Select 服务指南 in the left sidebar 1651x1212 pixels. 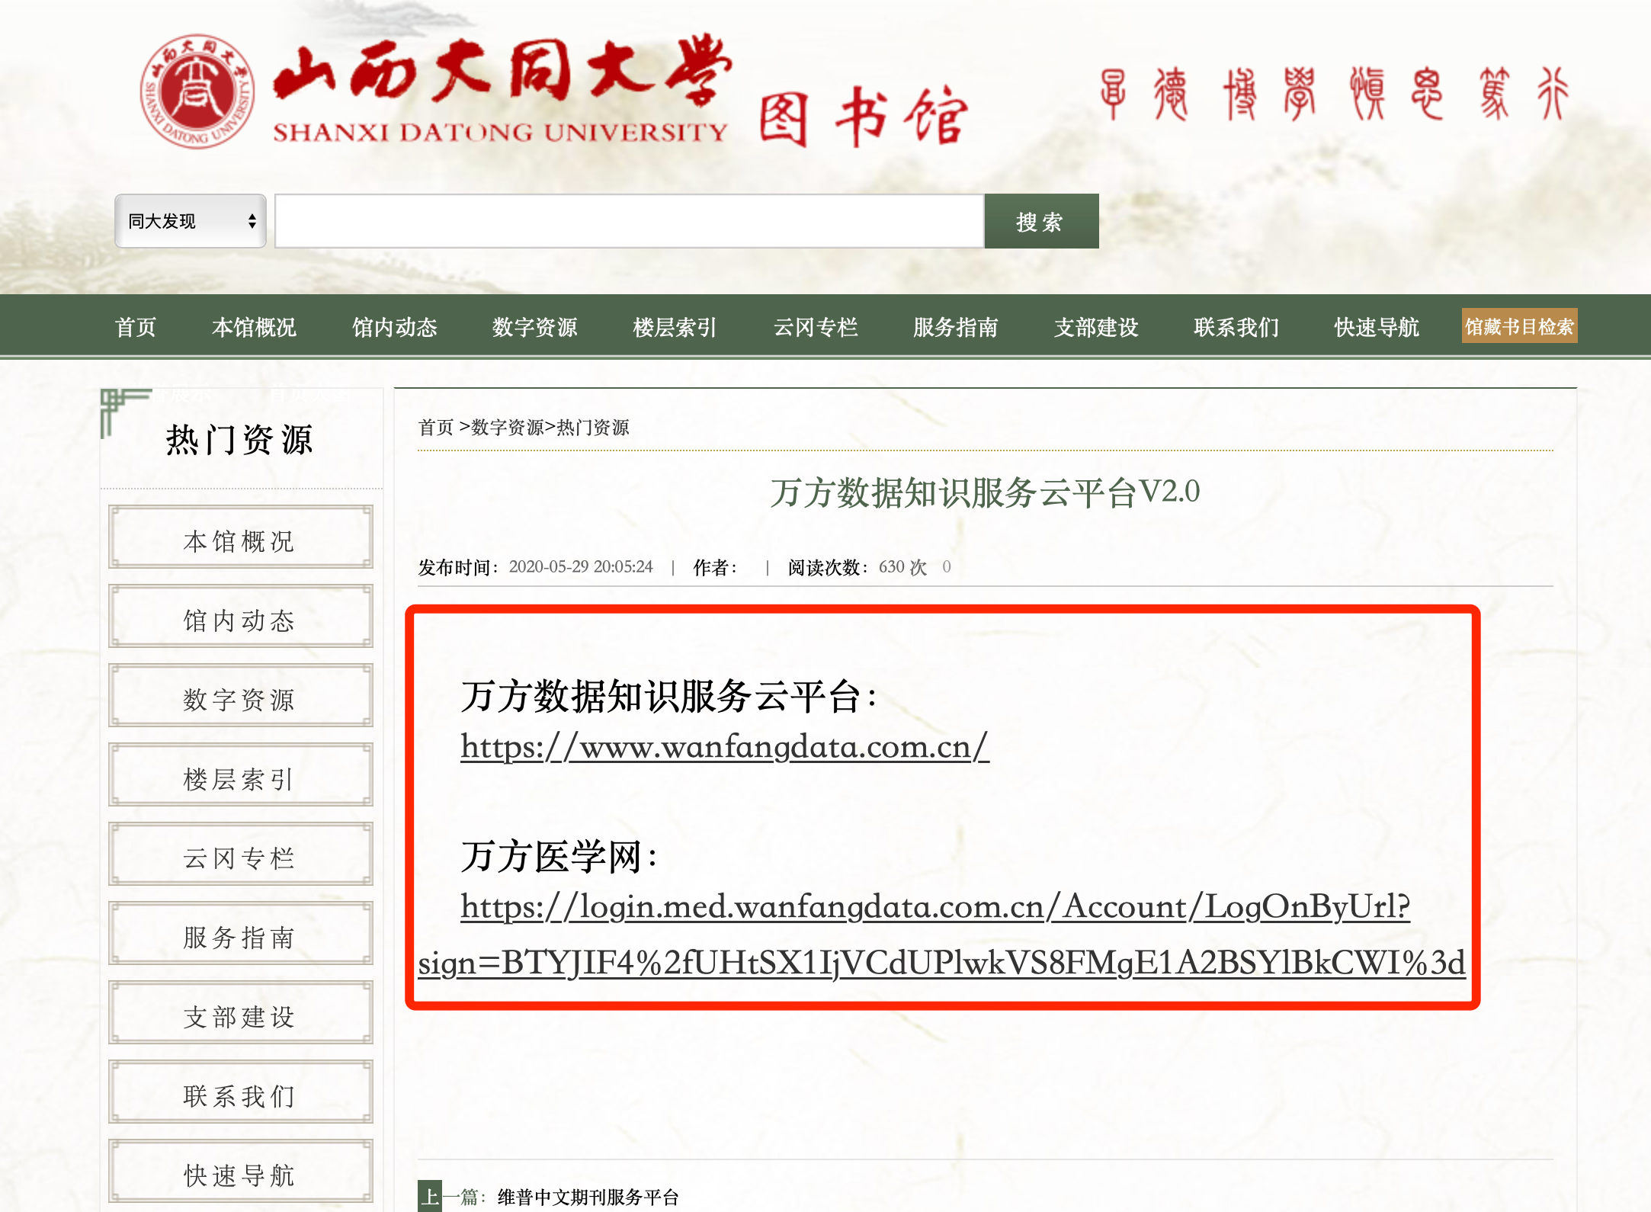click(240, 934)
